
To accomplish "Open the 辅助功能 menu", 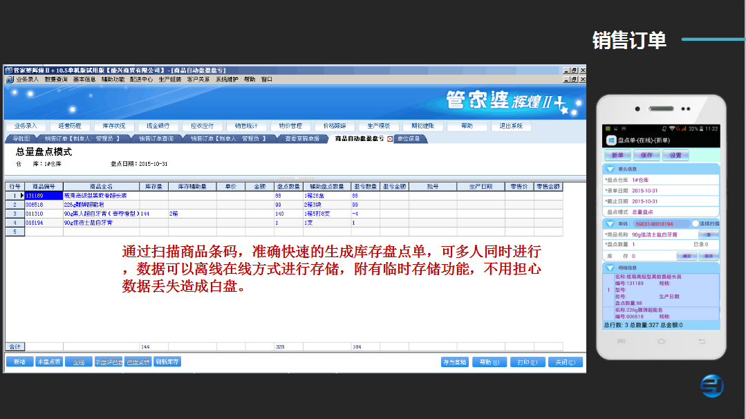I will click(x=113, y=80).
